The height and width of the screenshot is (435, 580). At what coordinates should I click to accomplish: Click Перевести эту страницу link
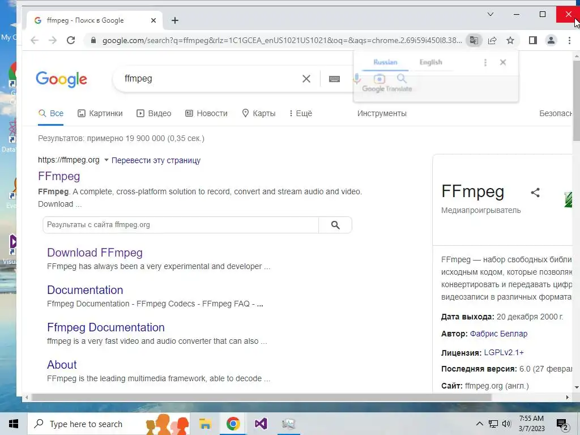pyautogui.click(x=156, y=160)
